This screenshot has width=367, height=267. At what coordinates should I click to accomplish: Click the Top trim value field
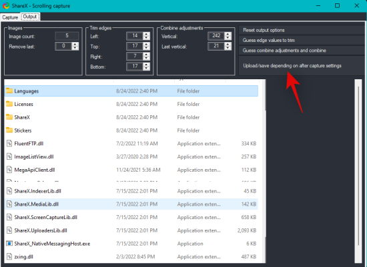(135, 46)
